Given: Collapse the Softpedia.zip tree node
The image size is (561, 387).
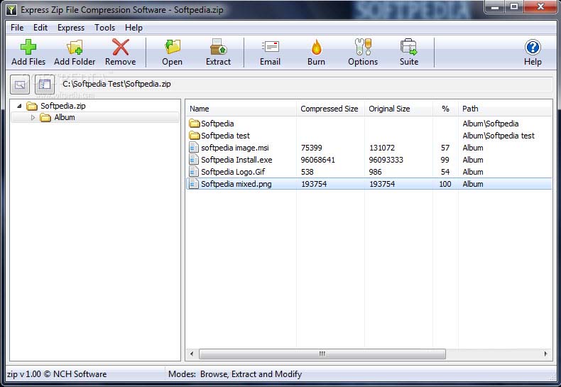Looking at the screenshot, I should [19, 106].
